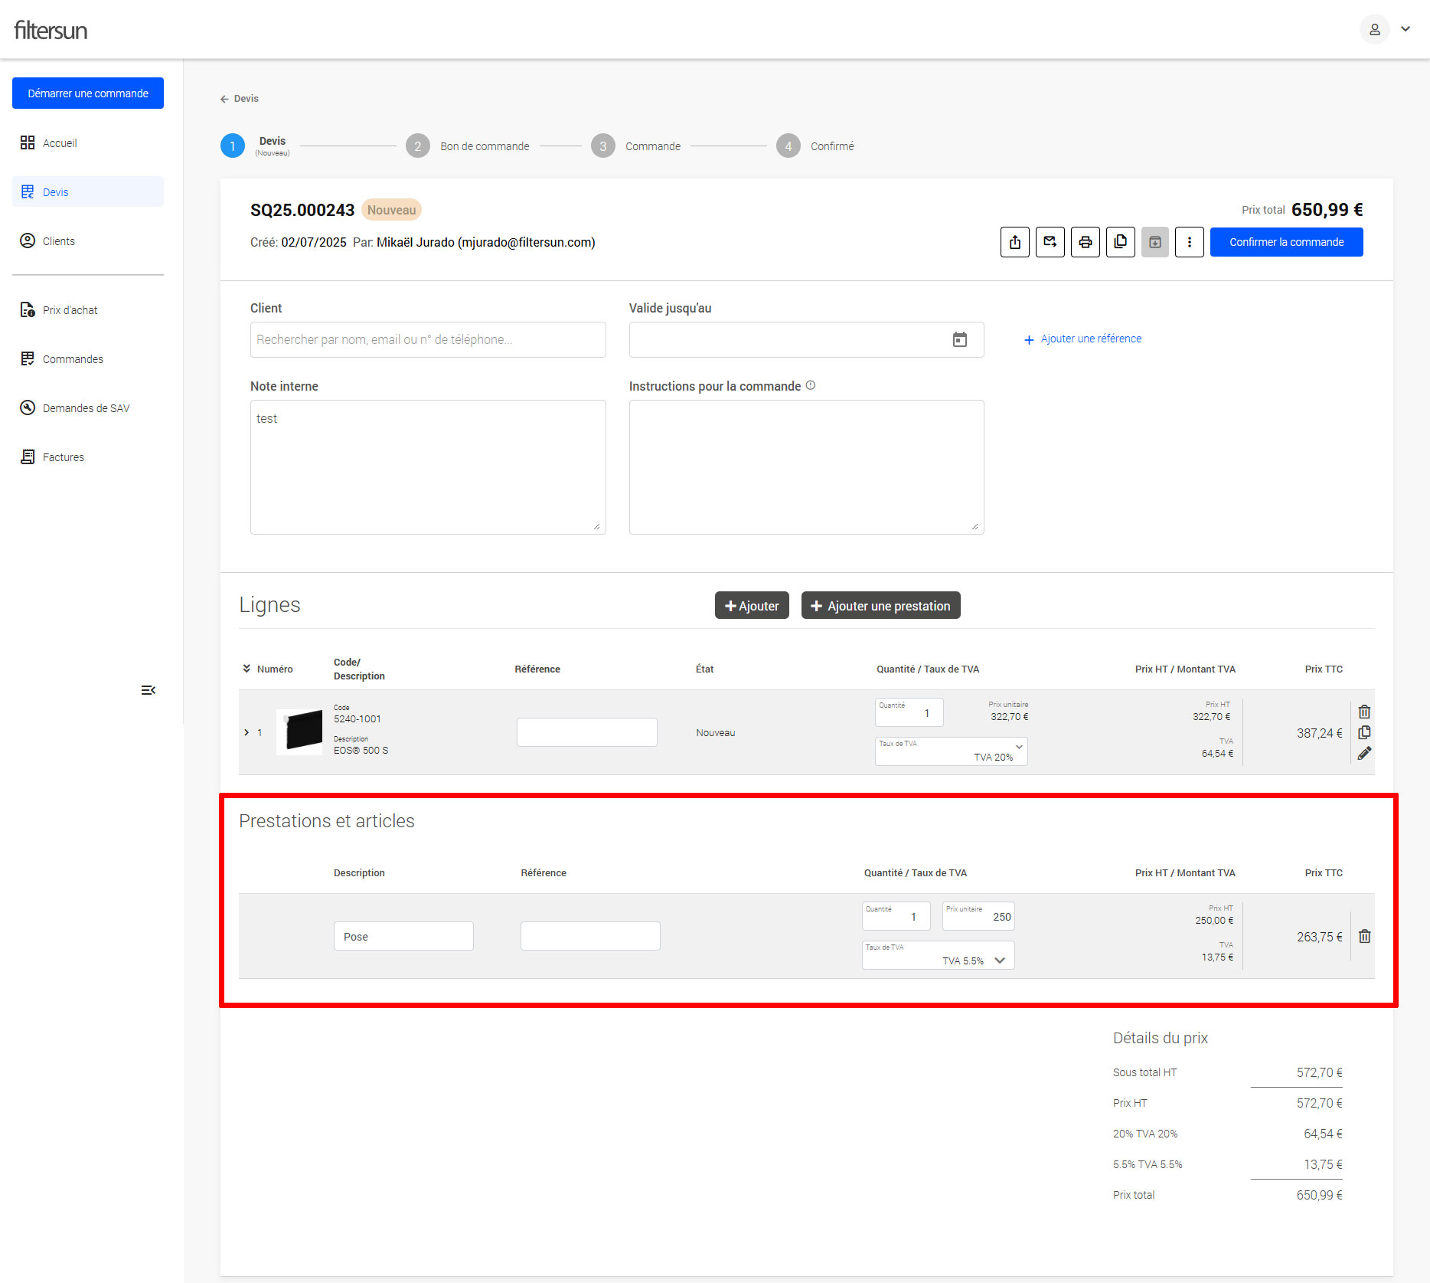Screen dimensions: 1430x1283
Task: Focus the Client search field
Action: (x=427, y=339)
